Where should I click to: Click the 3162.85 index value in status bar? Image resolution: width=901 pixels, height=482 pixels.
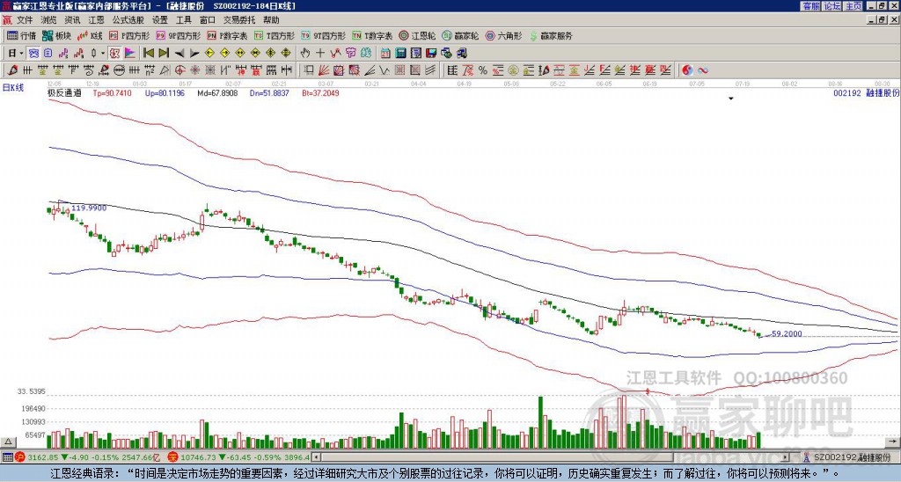pyautogui.click(x=42, y=457)
